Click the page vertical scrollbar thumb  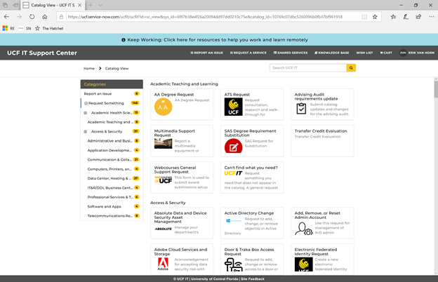coord(436,89)
